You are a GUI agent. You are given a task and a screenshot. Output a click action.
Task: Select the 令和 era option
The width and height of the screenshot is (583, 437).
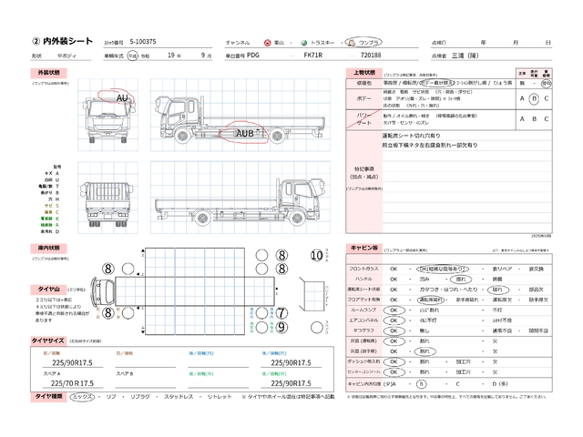coord(145,56)
